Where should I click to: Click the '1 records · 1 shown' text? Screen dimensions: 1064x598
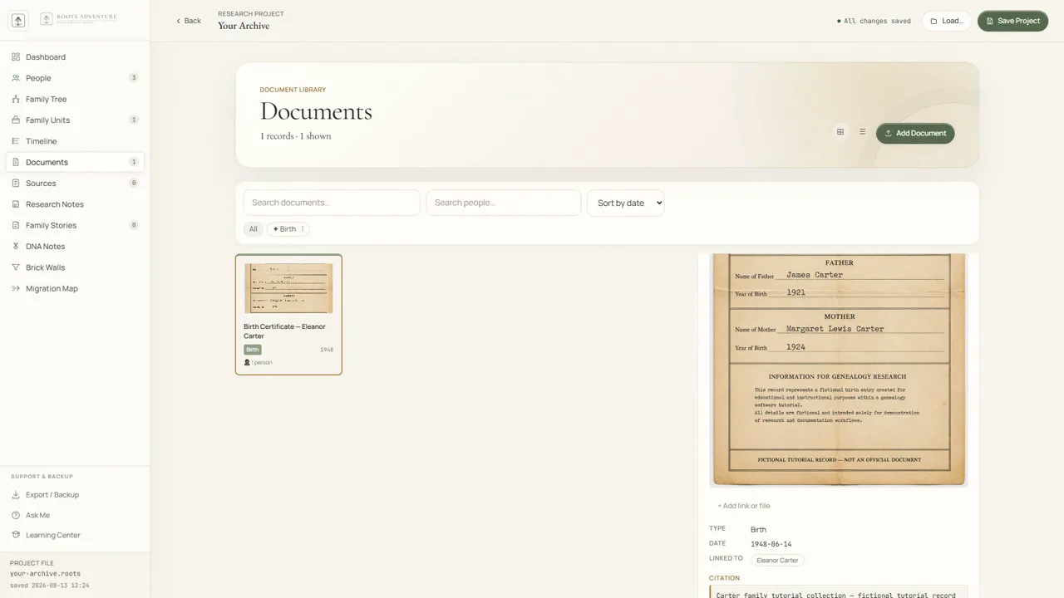point(295,136)
